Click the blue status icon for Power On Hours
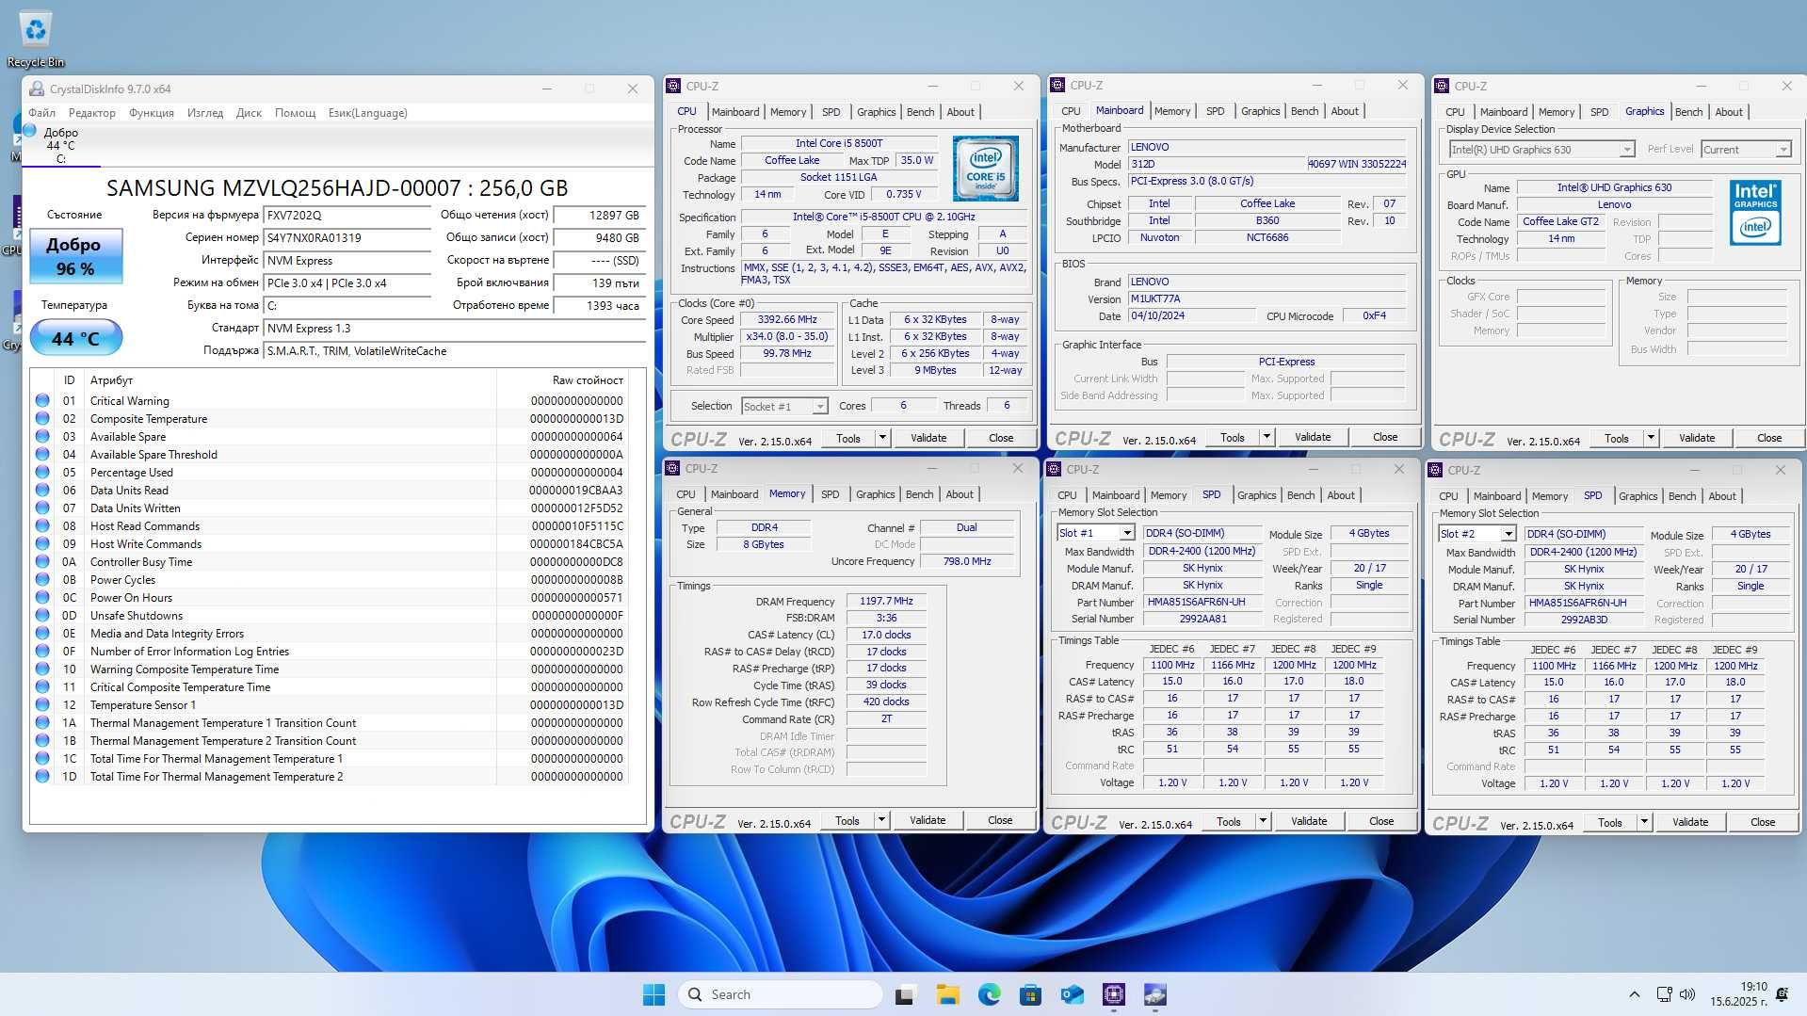The height and width of the screenshot is (1016, 1807). pos(42,597)
